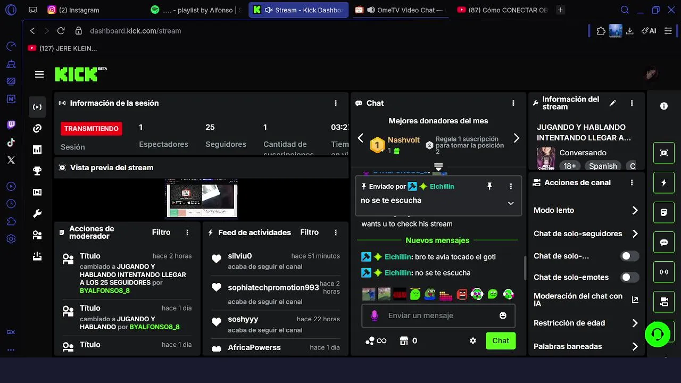The image size is (681, 383).
Task: Edit stream info with the pencil icon
Action: click(x=613, y=103)
